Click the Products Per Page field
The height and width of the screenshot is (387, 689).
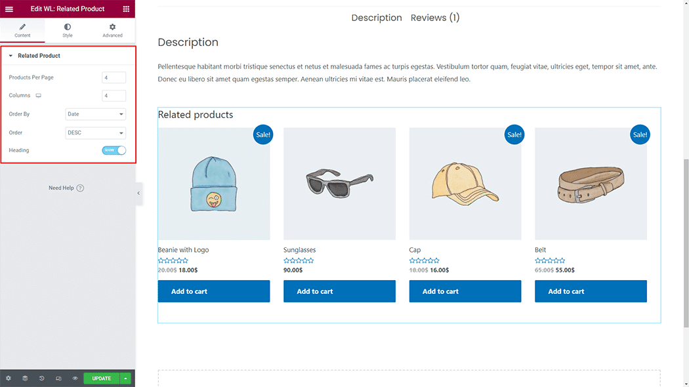pyautogui.click(x=114, y=77)
